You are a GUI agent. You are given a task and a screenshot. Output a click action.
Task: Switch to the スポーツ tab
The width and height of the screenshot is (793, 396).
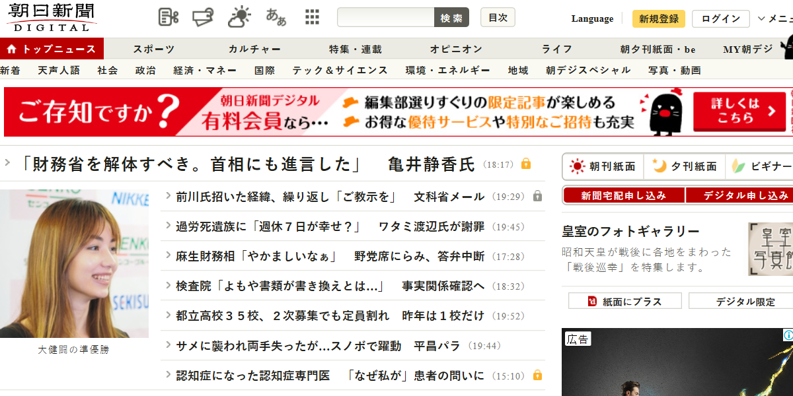(x=154, y=49)
